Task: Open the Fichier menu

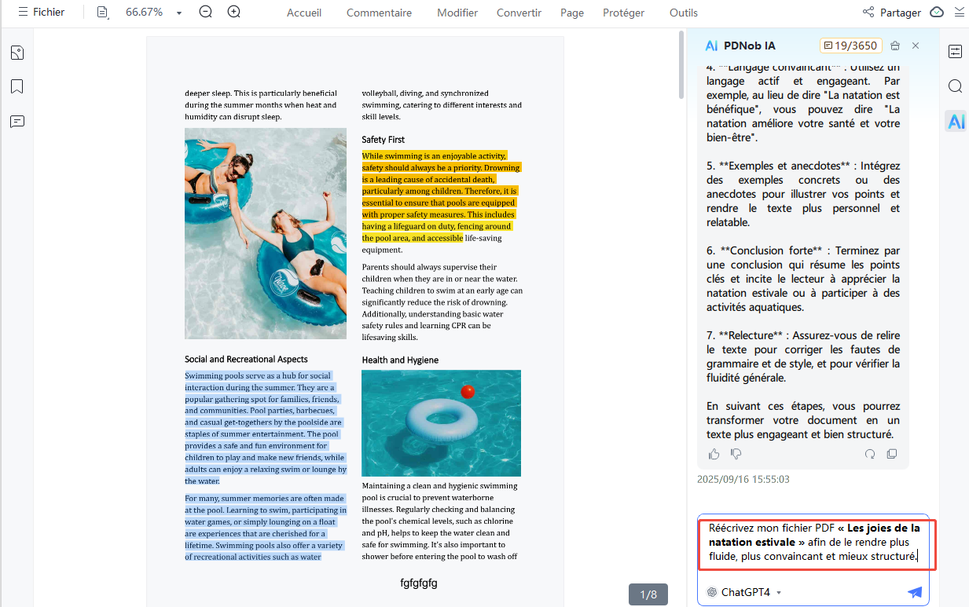Action: click(42, 12)
